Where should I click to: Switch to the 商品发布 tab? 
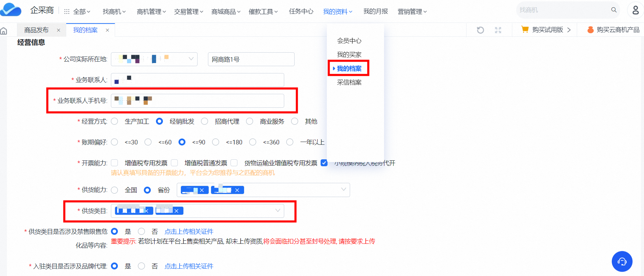(36, 30)
